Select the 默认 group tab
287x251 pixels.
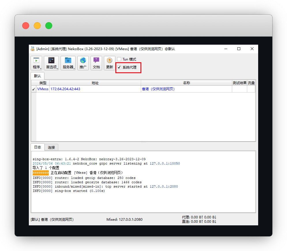tap(37, 76)
